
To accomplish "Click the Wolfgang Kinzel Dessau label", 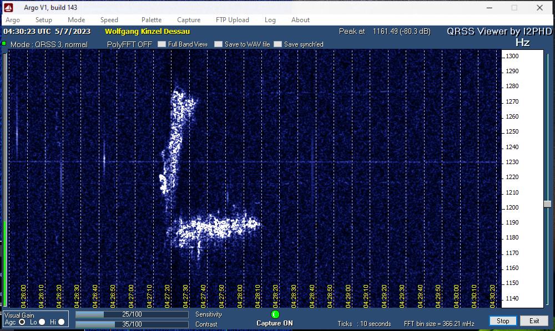I will [x=147, y=32].
